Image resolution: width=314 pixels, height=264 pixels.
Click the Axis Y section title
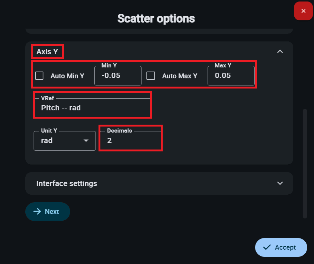coord(47,52)
